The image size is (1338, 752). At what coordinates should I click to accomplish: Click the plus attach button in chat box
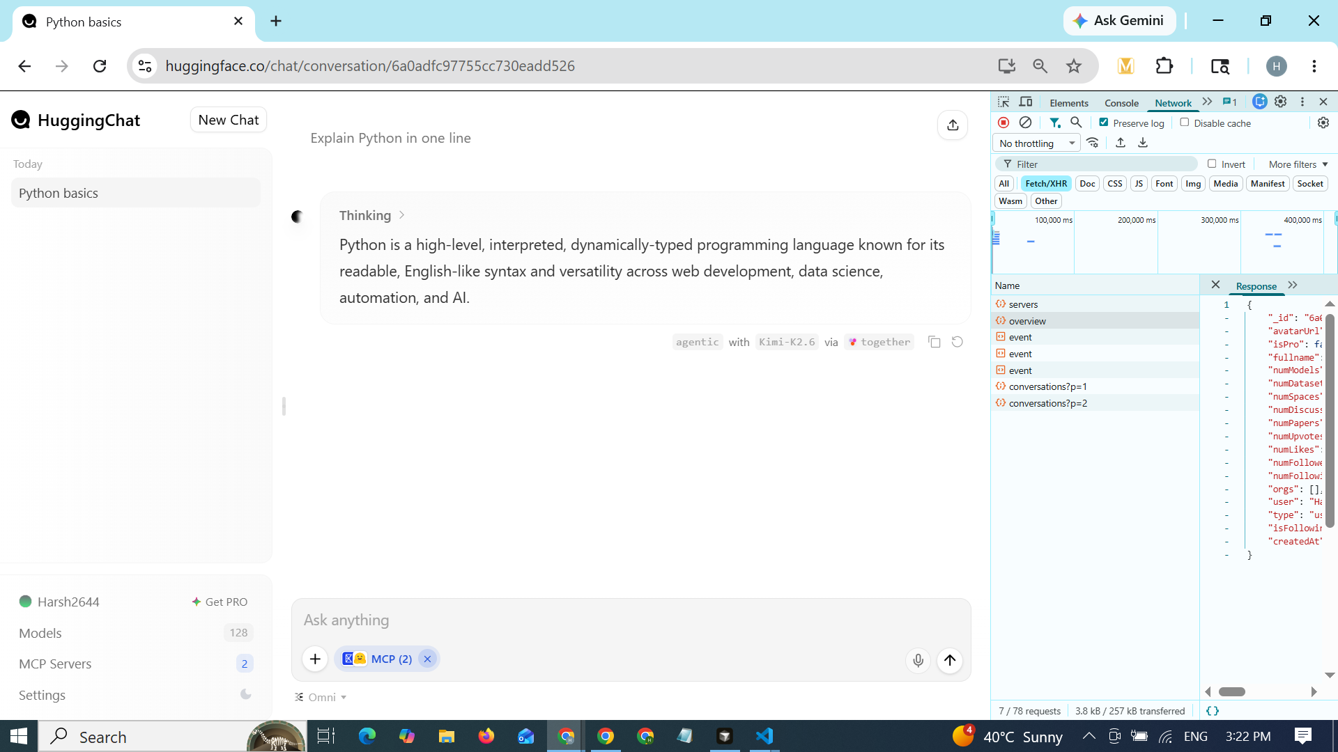[315, 659]
